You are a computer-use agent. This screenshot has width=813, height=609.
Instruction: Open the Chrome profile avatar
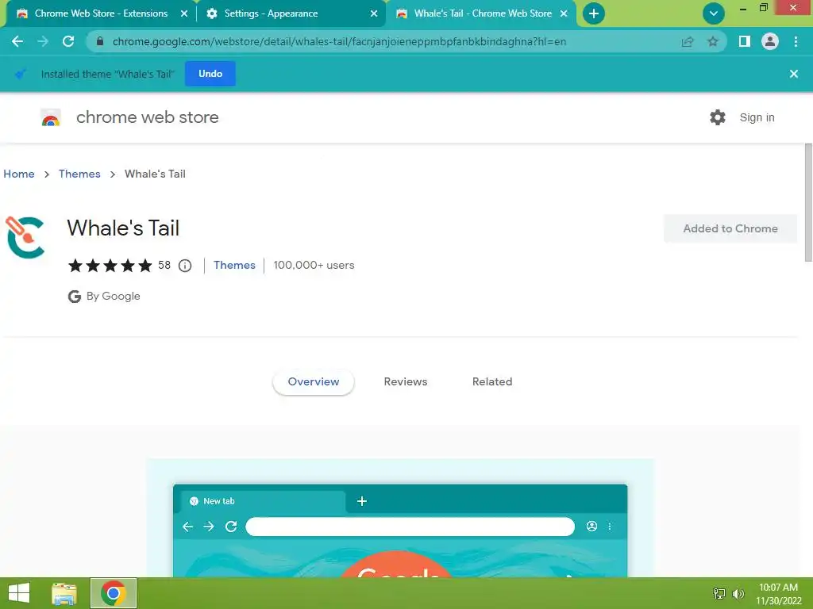(x=770, y=41)
